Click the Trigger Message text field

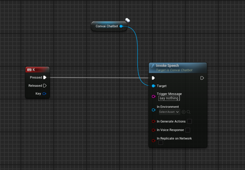point(169,98)
